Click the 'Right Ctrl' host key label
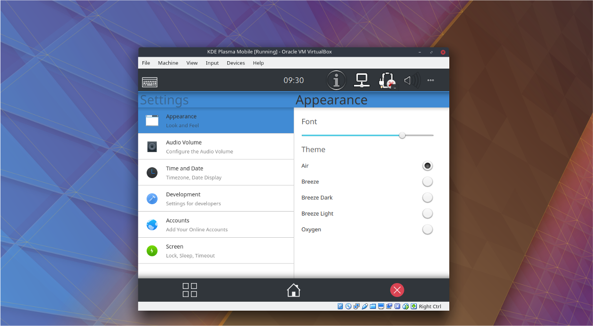 (x=430, y=307)
